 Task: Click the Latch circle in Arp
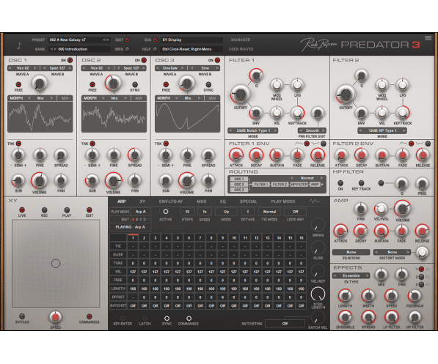[145, 319]
